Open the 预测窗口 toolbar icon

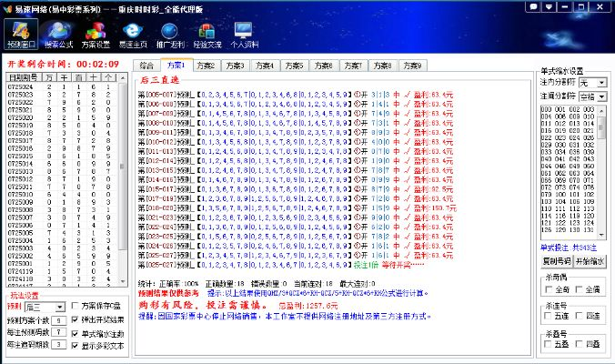(21, 35)
